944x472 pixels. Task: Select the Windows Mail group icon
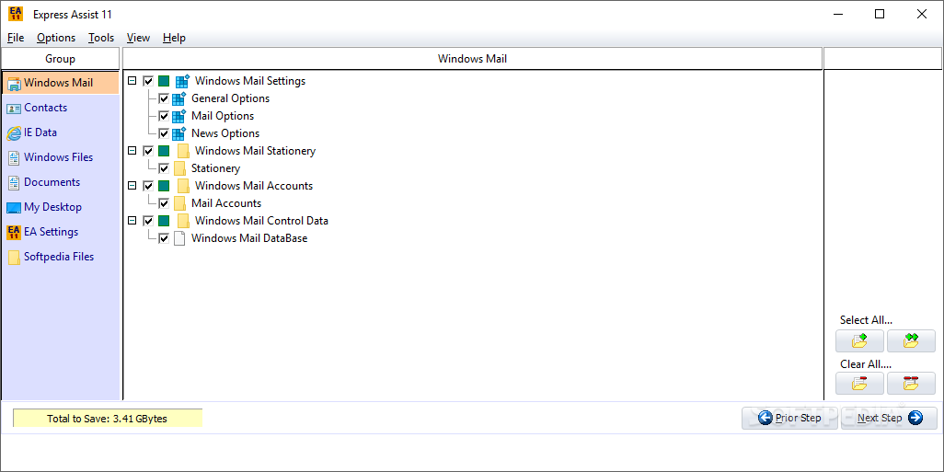[14, 83]
